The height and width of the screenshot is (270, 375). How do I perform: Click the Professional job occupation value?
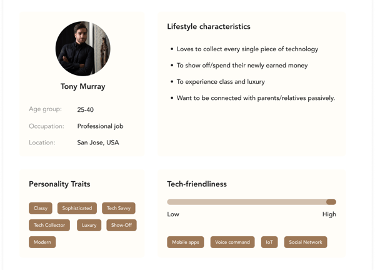(100, 126)
